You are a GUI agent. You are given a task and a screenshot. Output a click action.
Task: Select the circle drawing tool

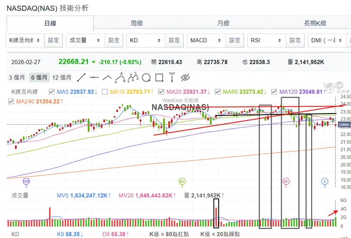(146, 78)
